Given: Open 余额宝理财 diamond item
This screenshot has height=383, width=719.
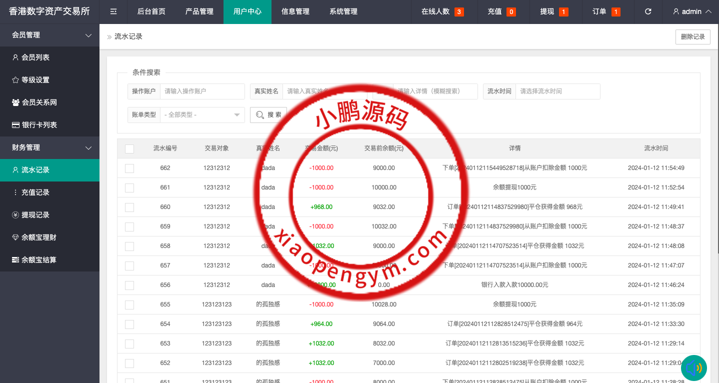Looking at the screenshot, I should (x=38, y=237).
